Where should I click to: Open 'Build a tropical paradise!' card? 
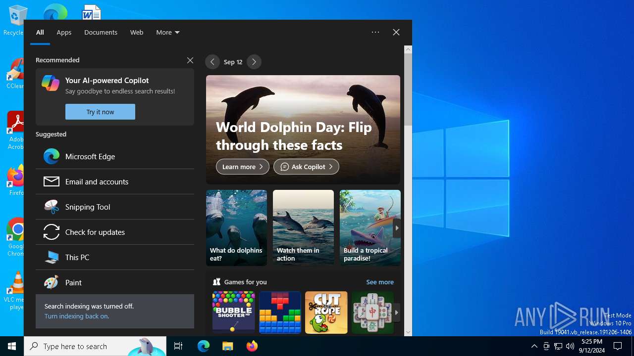370,228
